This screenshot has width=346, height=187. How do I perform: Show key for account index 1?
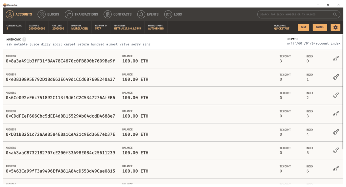pos(336,77)
